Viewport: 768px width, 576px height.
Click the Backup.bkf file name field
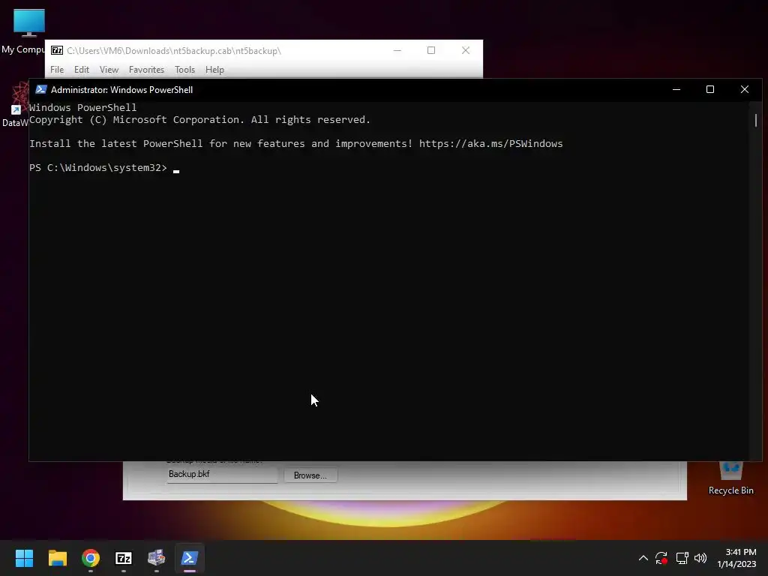point(222,474)
